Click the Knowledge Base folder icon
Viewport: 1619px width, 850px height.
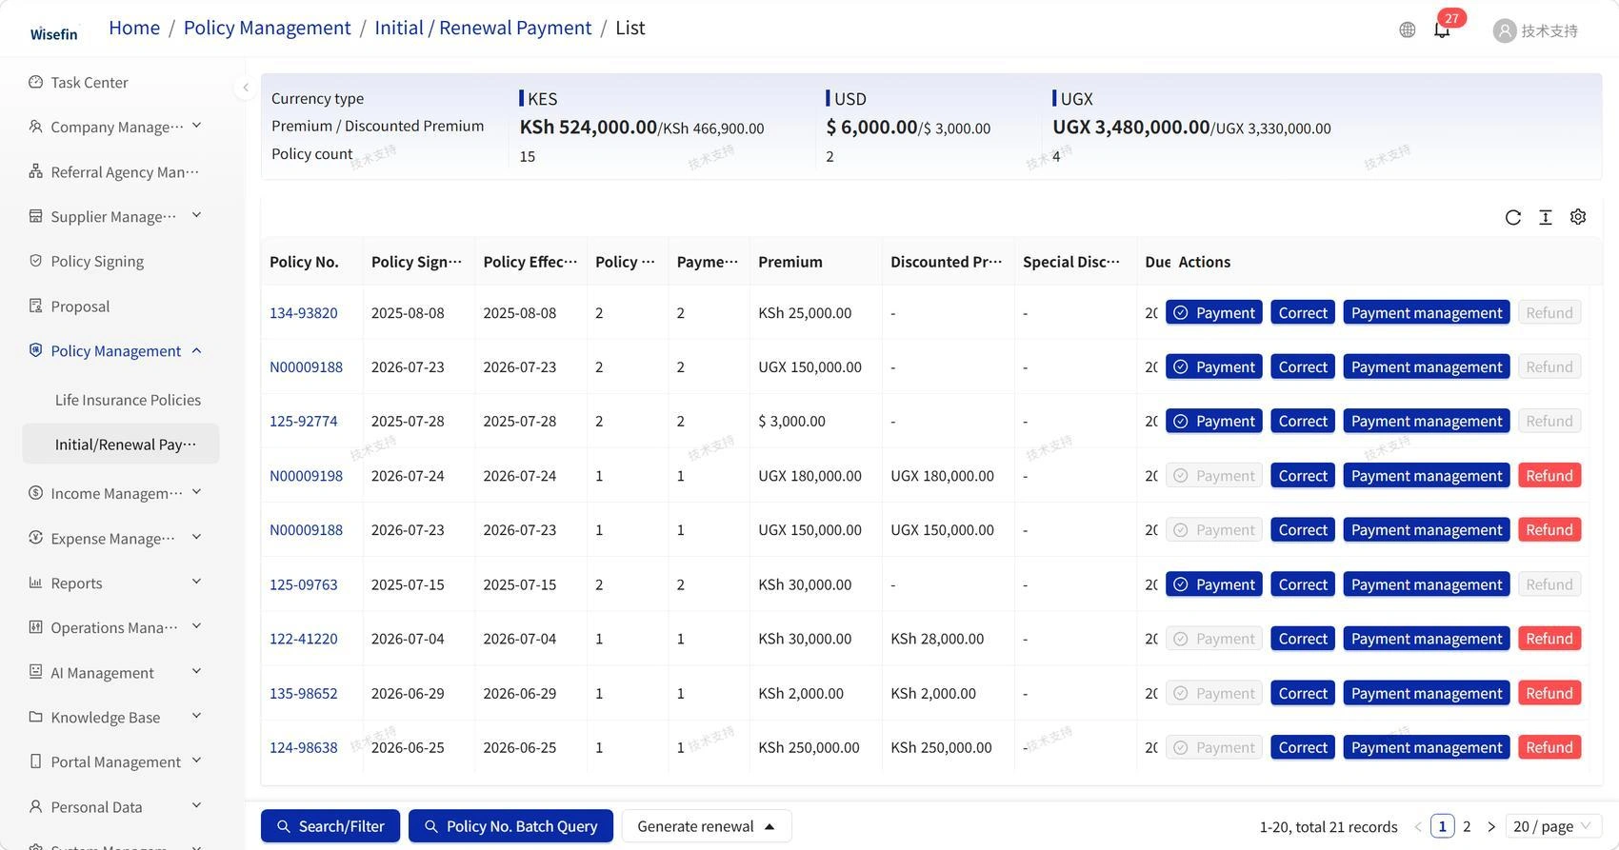pos(35,717)
